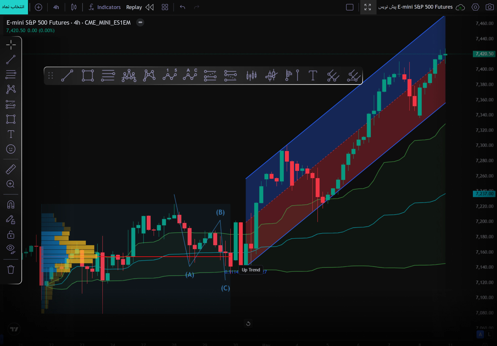Image resolution: width=497 pixels, height=346 pixels.
Task: Toggle hide all drawings eye icon
Action: (11, 249)
